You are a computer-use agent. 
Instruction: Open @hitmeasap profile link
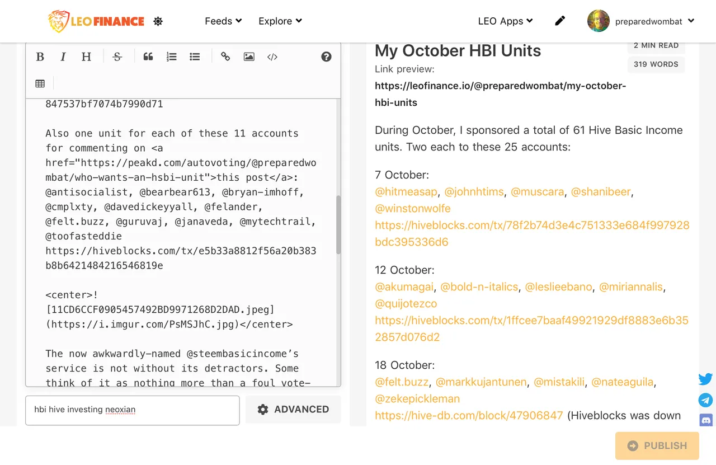click(406, 191)
